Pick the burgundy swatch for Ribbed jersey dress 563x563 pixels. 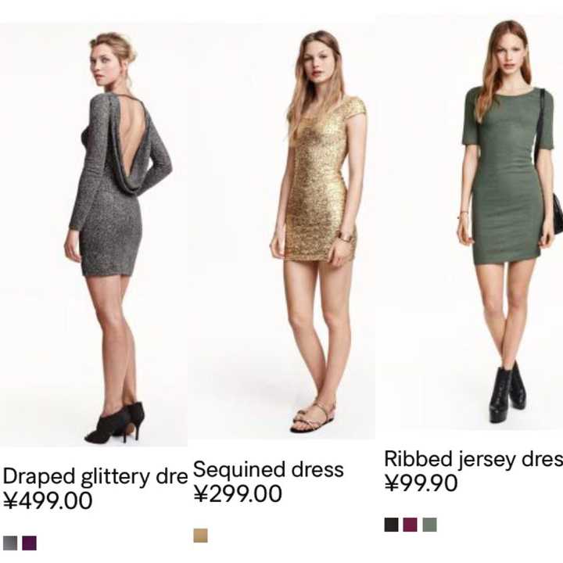410,525
